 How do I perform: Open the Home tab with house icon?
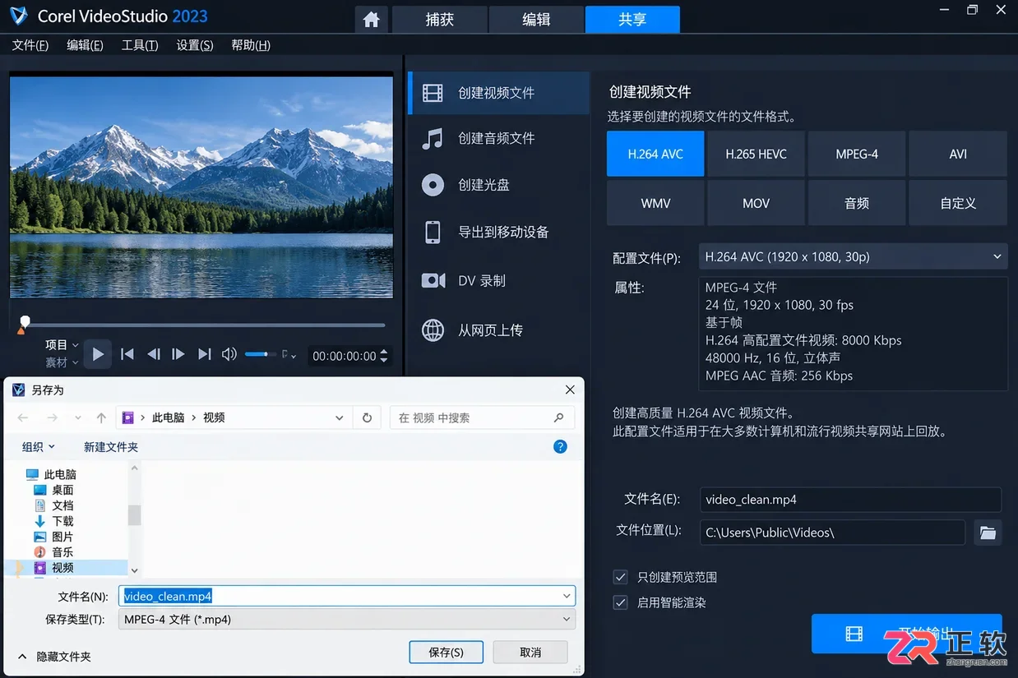coord(371,19)
